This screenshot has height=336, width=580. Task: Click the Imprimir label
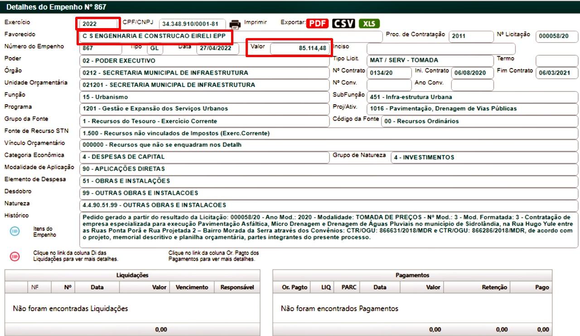click(256, 22)
